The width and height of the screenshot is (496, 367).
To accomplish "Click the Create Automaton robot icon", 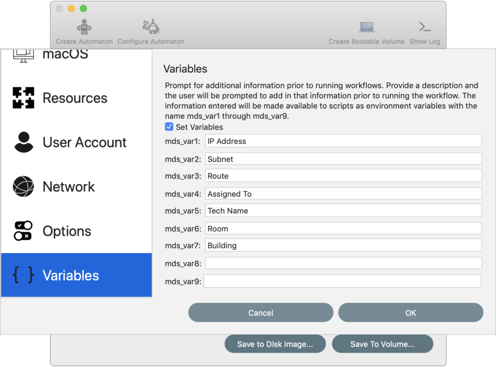I will click(84, 27).
